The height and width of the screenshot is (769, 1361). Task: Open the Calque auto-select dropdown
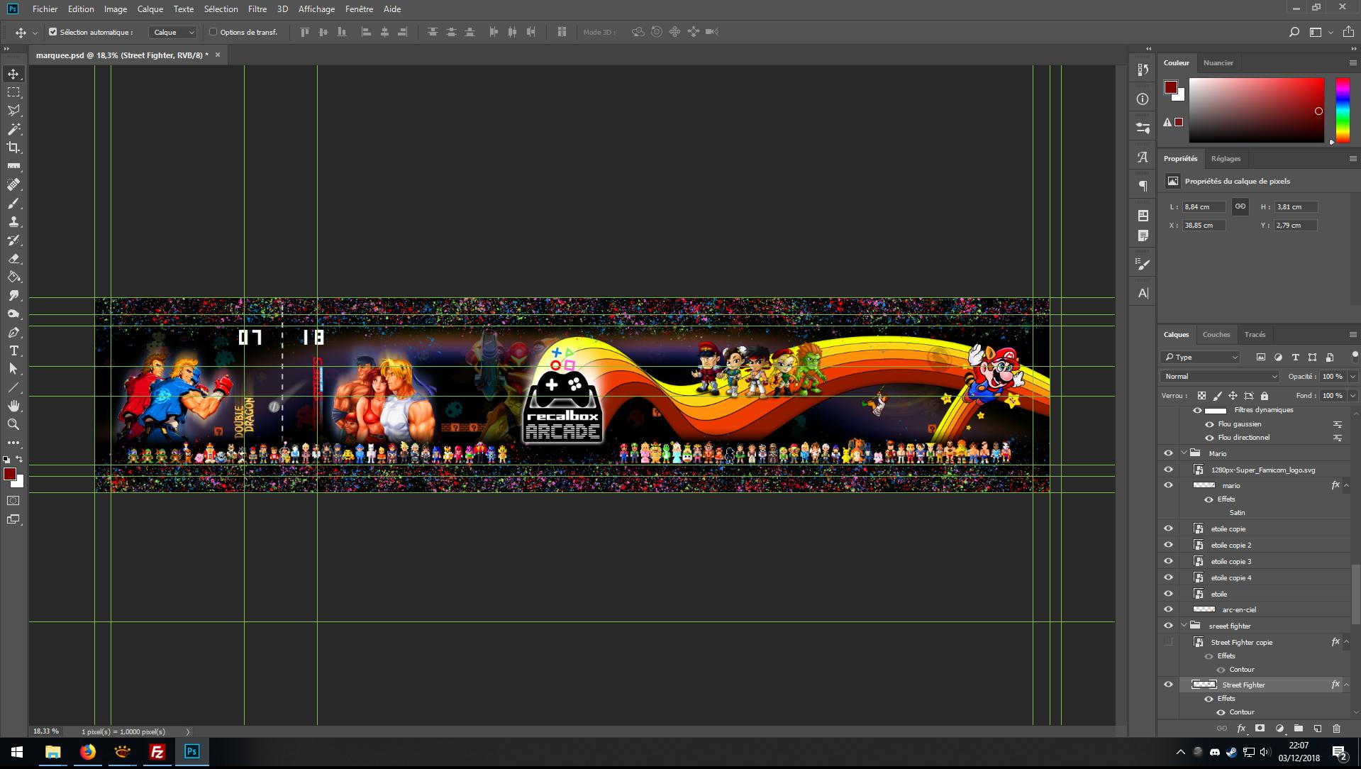point(172,32)
